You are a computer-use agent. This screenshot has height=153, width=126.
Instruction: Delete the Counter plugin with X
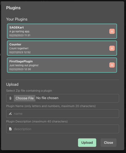(x=112, y=48)
